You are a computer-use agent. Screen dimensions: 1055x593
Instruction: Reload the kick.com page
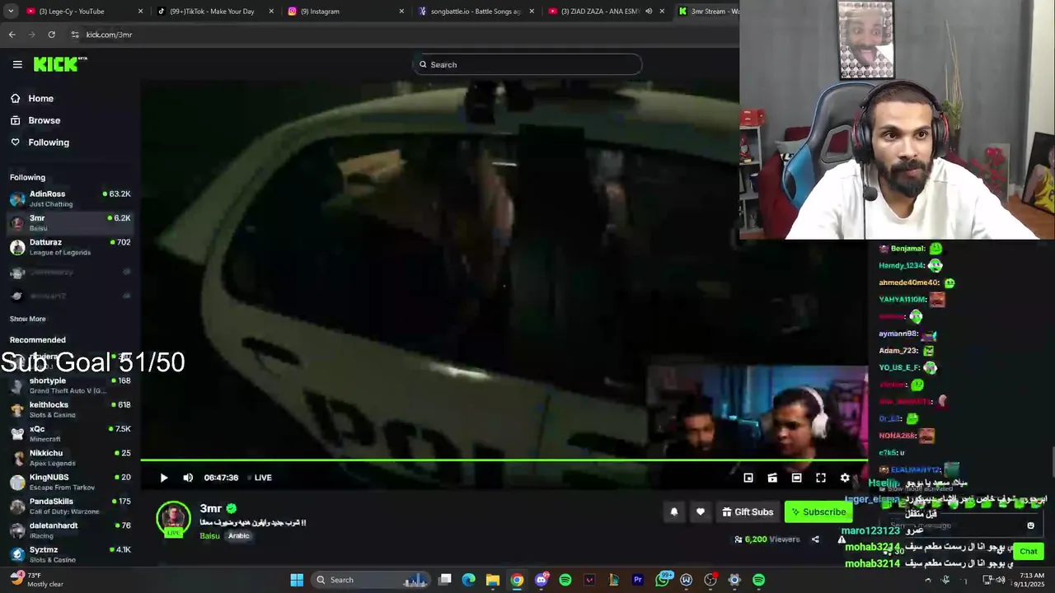pyautogui.click(x=51, y=35)
